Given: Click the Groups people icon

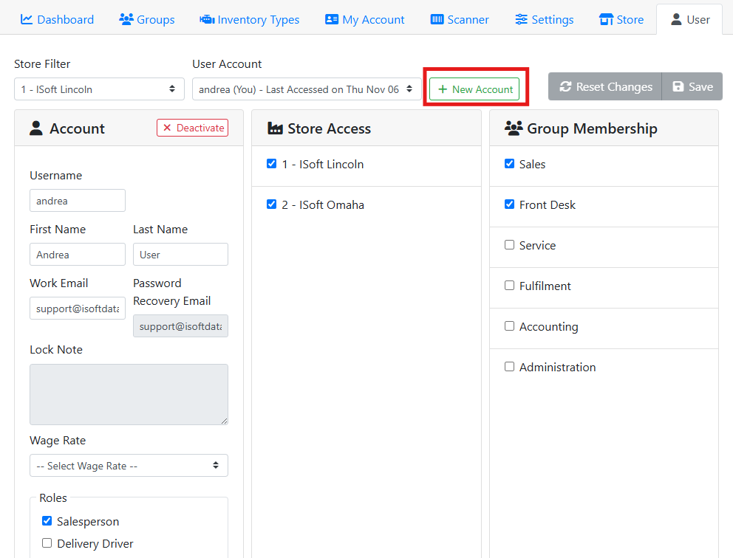Looking at the screenshot, I should point(126,20).
